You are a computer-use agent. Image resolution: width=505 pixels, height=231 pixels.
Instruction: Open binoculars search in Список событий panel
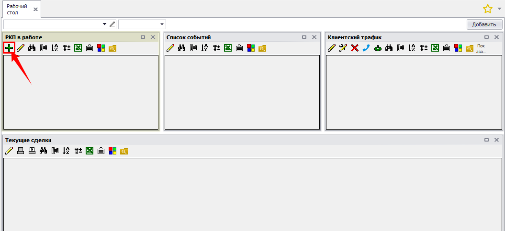tap(182, 48)
